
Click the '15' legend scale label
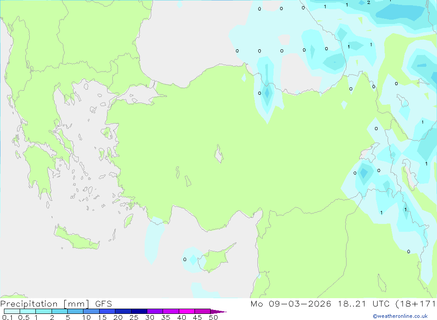(102, 317)
